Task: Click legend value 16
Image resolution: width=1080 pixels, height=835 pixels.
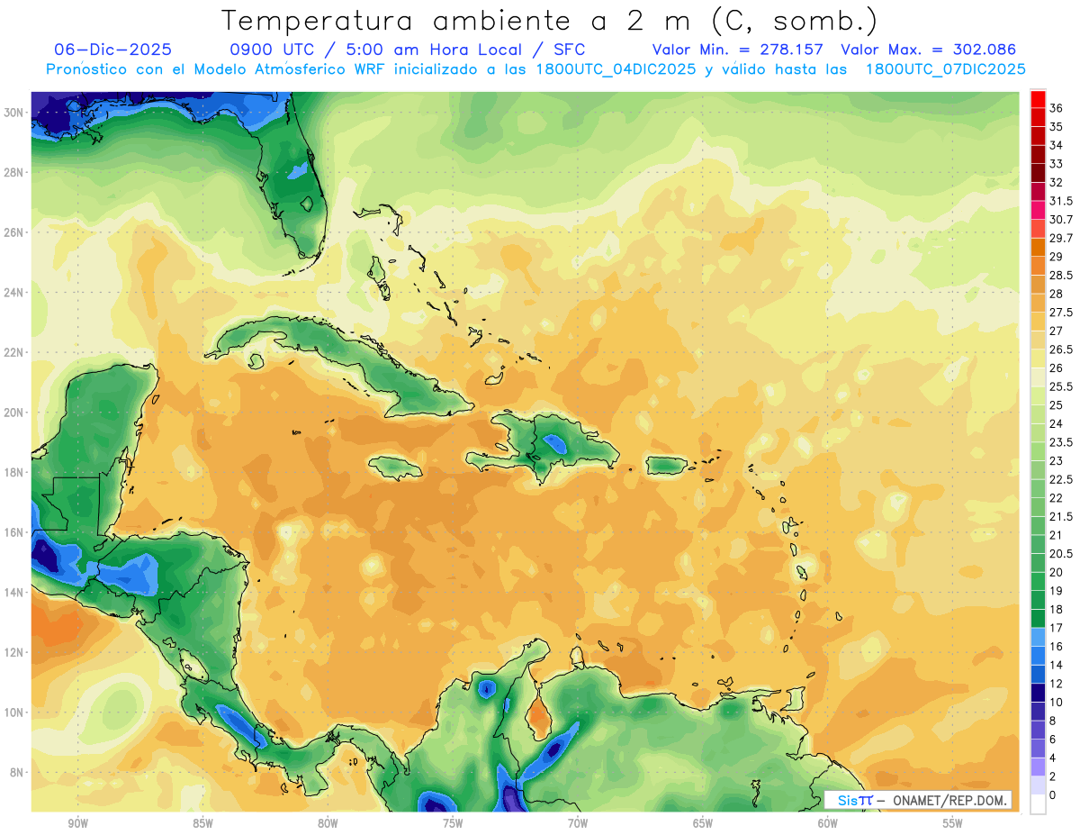Action: click(1057, 647)
